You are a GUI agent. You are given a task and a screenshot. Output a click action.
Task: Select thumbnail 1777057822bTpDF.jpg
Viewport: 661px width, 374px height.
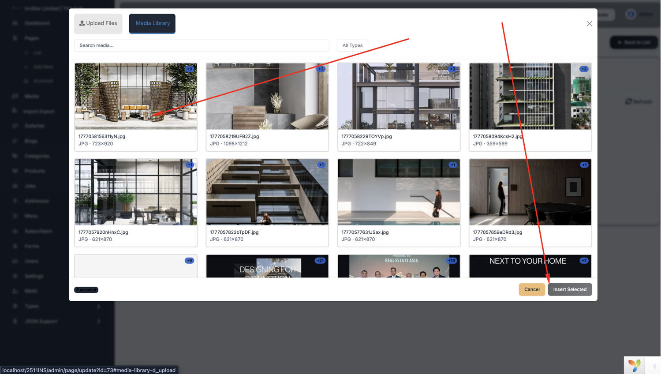267,192
